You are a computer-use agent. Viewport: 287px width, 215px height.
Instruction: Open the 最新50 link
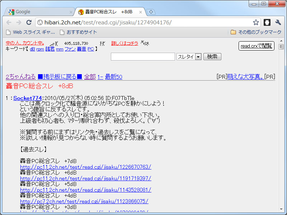pyautogui.click(x=113, y=77)
